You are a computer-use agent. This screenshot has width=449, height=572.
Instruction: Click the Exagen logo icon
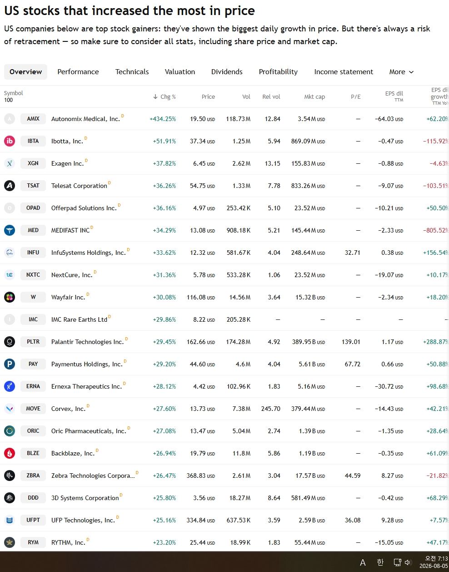click(x=10, y=163)
